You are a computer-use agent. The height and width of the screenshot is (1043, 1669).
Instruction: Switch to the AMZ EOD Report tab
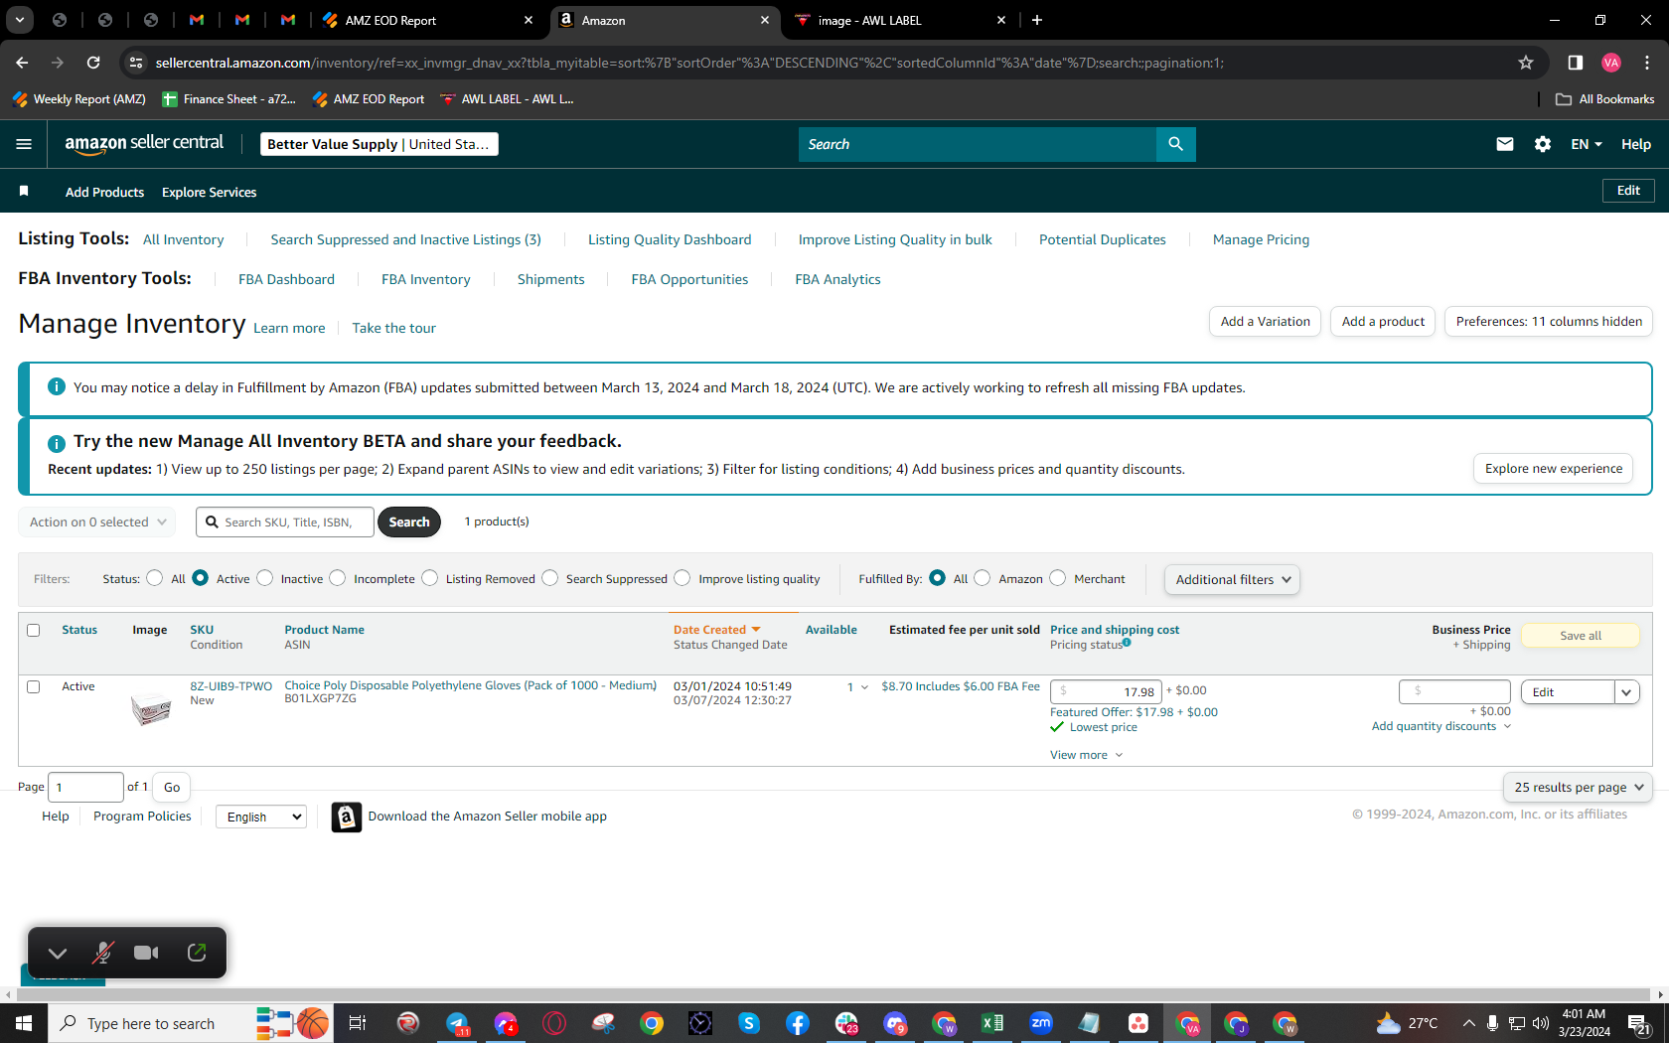click(428, 20)
